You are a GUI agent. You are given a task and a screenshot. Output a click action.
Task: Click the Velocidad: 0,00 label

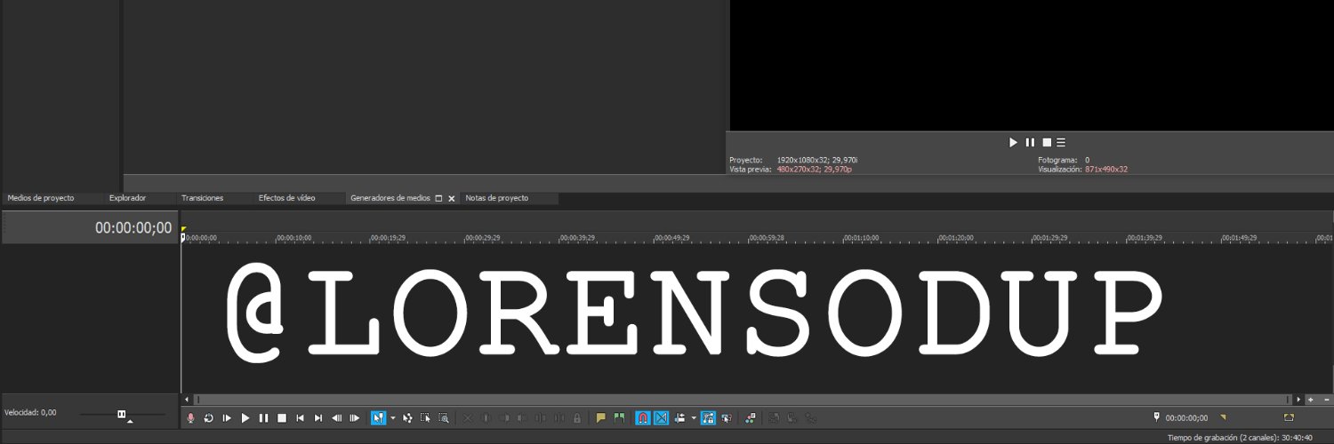[30, 412]
